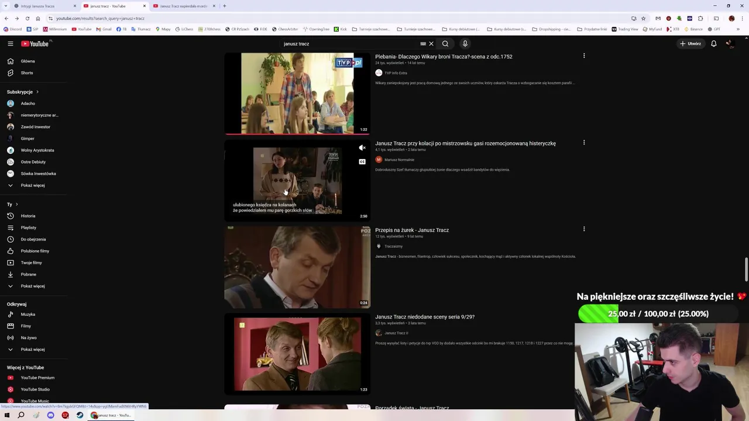The width and height of the screenshot is (749, 421).
Task: Click the browser address bar
Action: [339, 18]
